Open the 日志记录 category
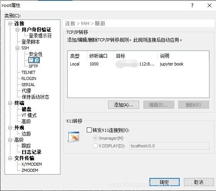Image resolution: width=216 pixels, height=191 pixels. click(x=32, y=152)
